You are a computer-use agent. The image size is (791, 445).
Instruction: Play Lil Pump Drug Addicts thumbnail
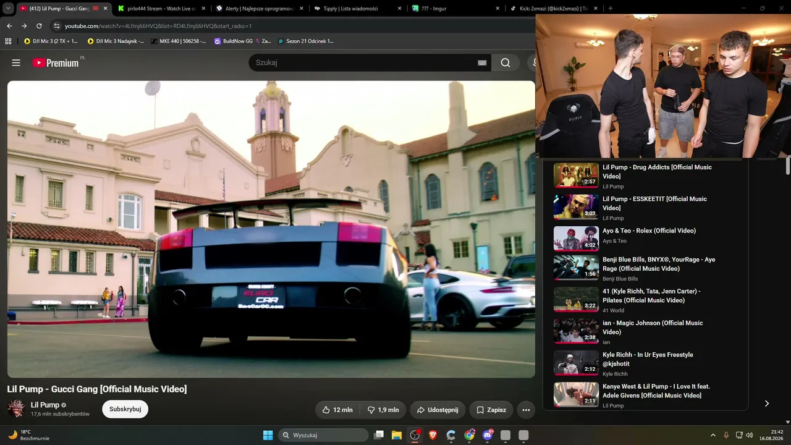576,175
